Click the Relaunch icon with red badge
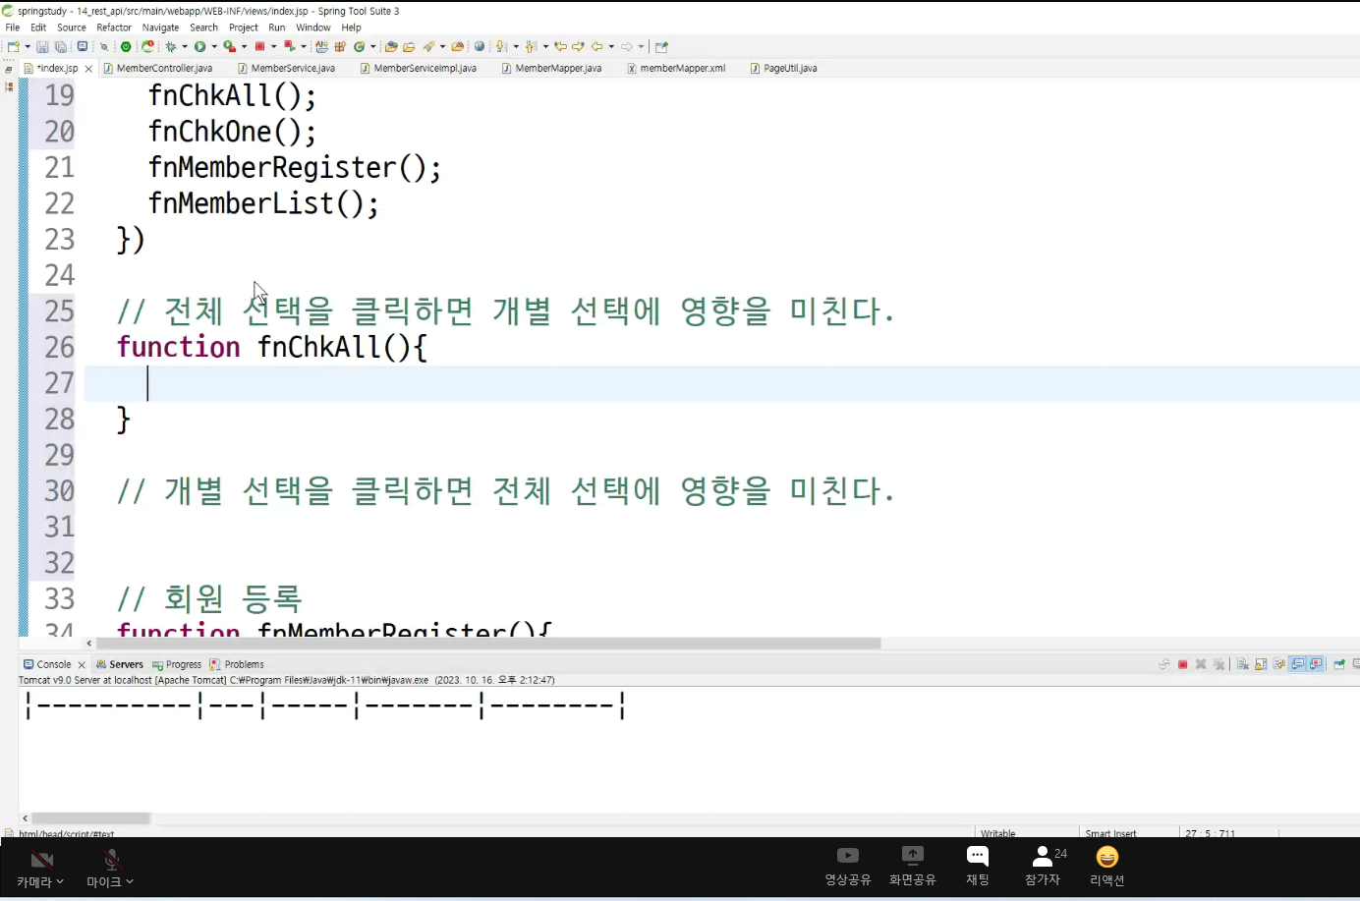 [x=148, y=46]
